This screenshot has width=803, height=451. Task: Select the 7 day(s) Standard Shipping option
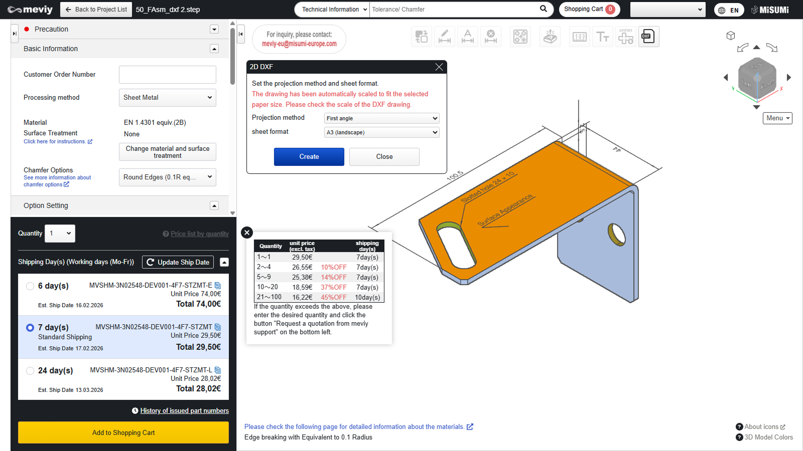(x=30, y=328)
